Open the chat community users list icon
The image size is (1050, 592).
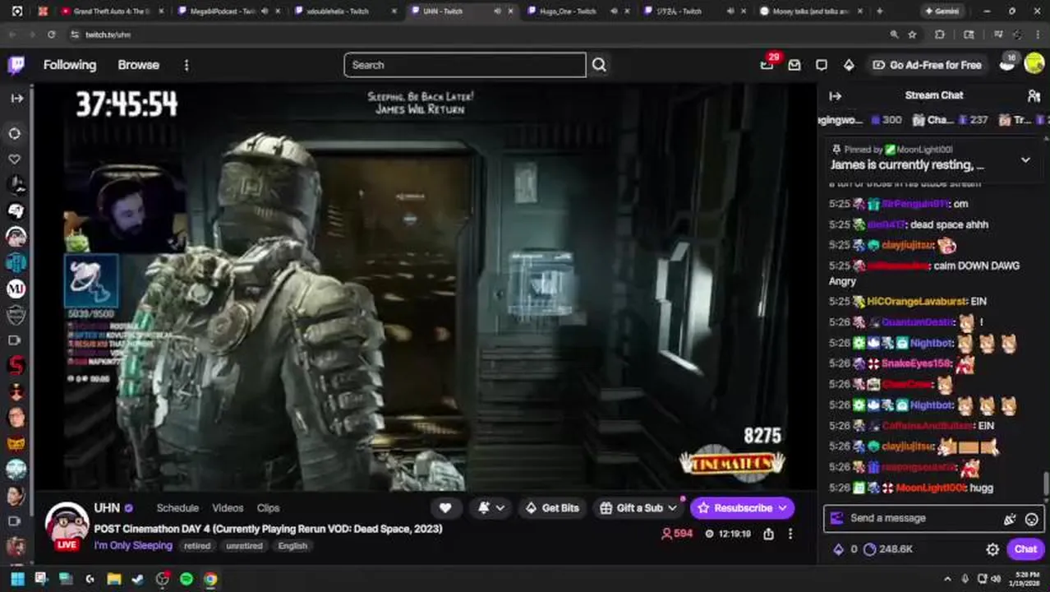pyautogui.click(x=1034, y=95)
